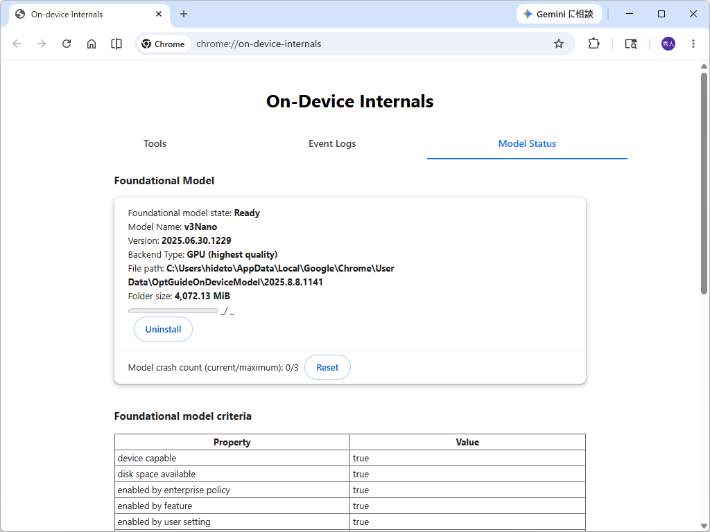Click the Value column header
The width and height of the screenshot is (710, 532).
(x=468, y=442)
